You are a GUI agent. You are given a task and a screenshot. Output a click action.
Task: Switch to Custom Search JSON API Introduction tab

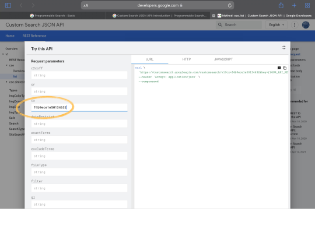click(159, 16)
